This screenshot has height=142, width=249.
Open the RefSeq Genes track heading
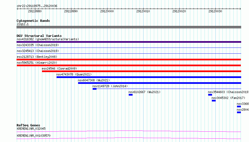[x=28, y=125]
